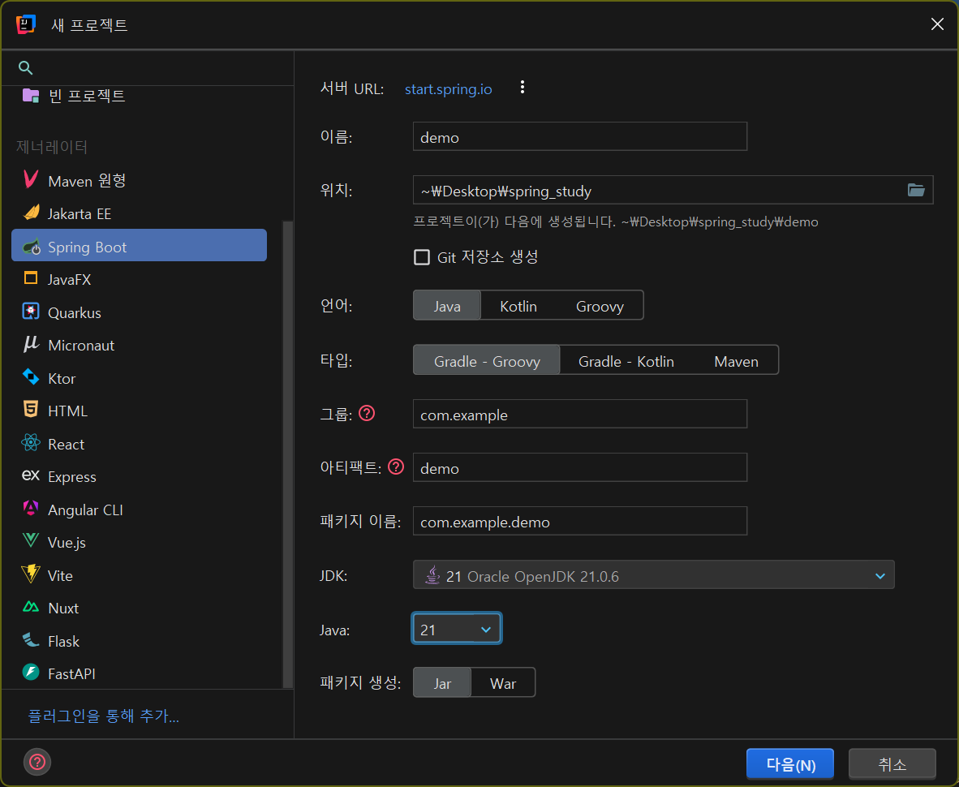Select 빈 프로젝트 in generator list
The height and width of the screenshot is (787, 959).
139,96
